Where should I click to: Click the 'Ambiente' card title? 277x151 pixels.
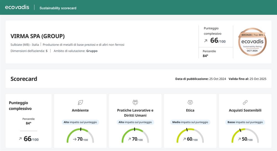(80, 110)
